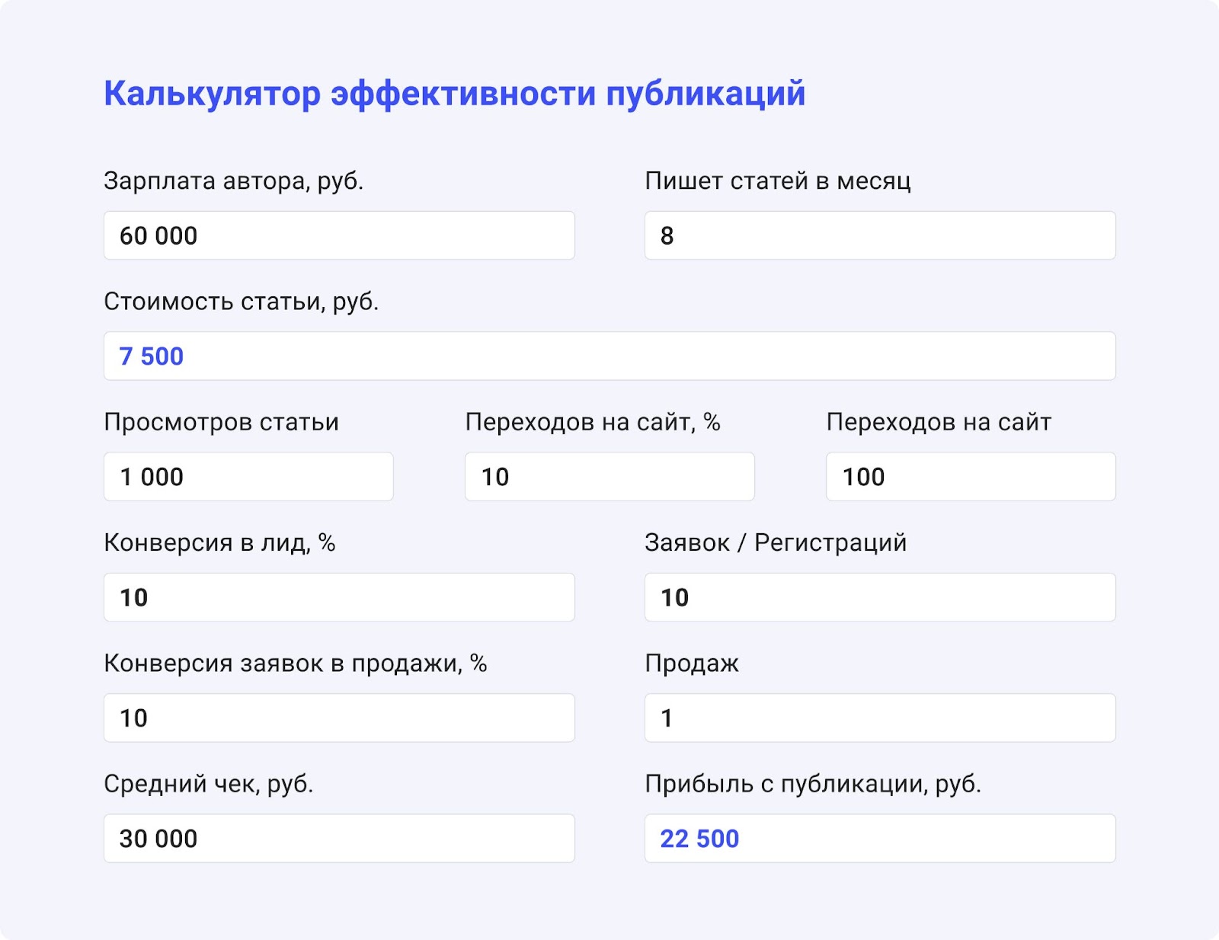Viewport: 1219px width, 940px height.
Task: Focus the article views field with 1 000
Action: (x=248, y=477)
